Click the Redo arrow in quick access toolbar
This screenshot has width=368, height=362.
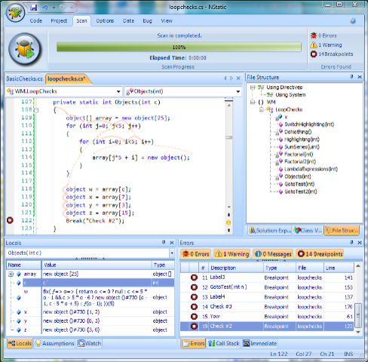[63, 8]
